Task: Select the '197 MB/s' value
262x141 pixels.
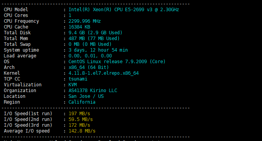Action: tap(79, 114)
